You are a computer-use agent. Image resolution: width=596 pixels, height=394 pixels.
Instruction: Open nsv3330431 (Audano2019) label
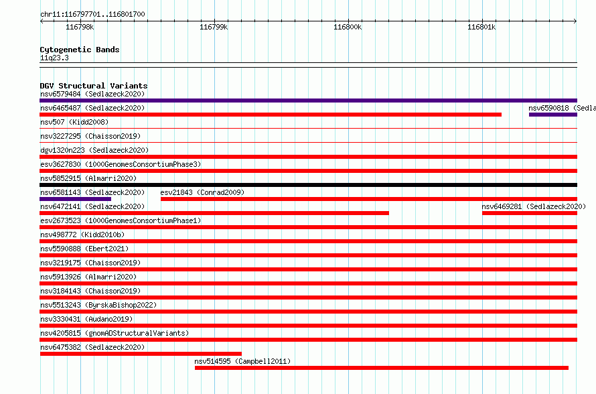pos(86,319)
